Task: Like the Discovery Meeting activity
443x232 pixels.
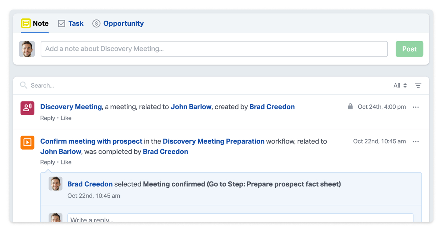Action: pyautogui.click(x=66, y=118)
